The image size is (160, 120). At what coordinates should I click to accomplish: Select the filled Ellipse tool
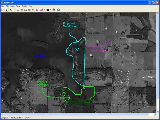[22, 10]
